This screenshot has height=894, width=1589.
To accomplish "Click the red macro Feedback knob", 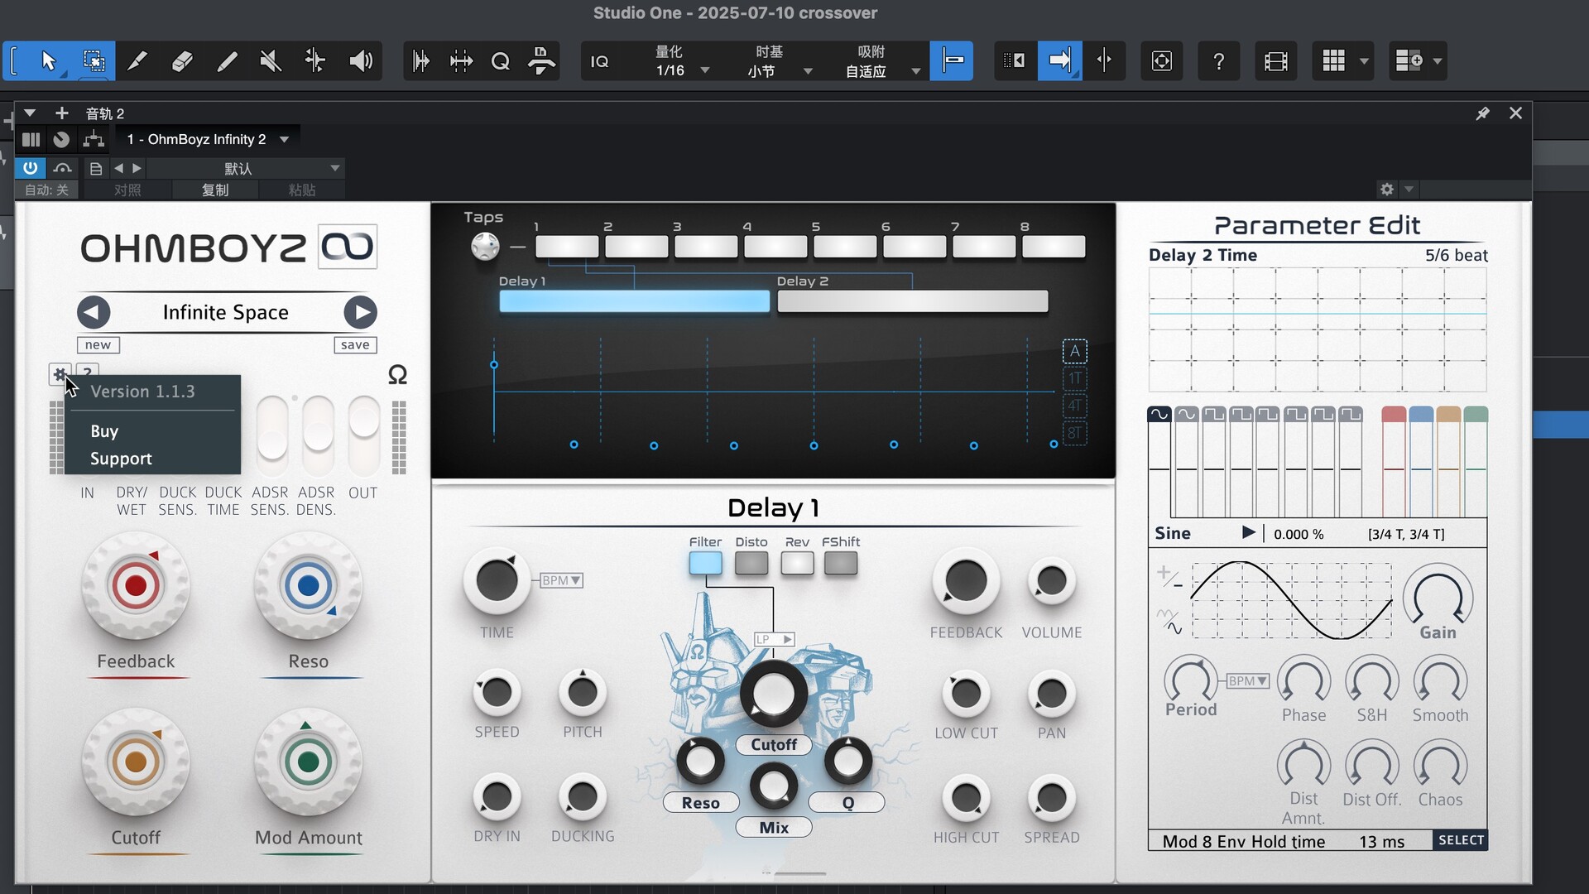I will [136, 586].
